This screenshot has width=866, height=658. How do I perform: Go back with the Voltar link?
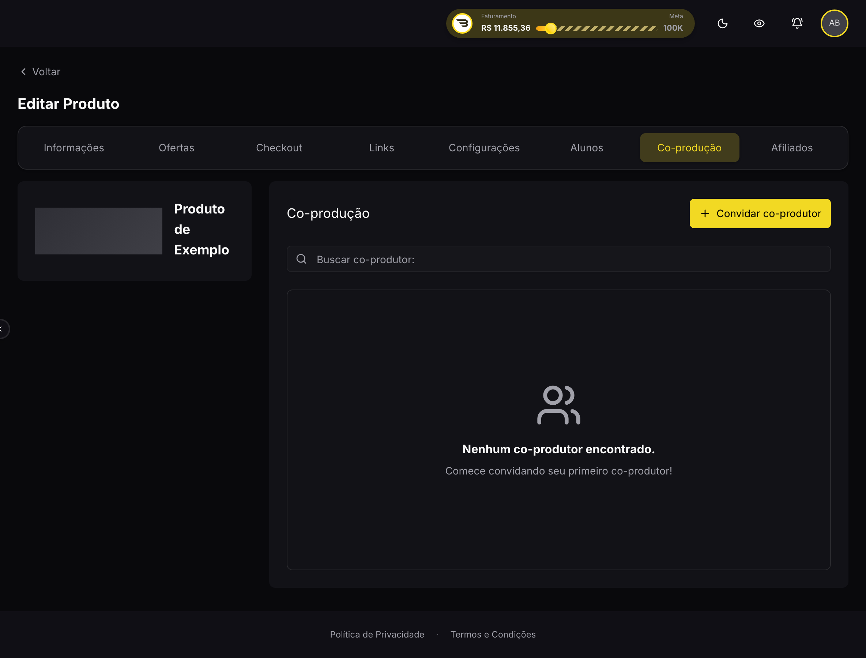[40, 72]
